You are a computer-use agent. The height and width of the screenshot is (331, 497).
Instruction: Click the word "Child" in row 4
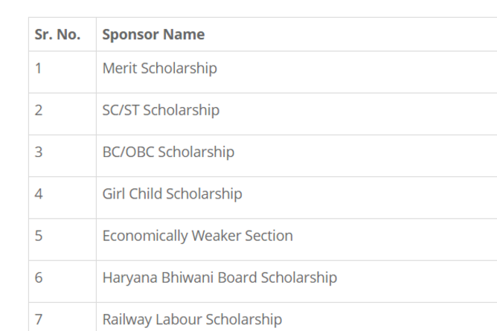point(147,193)
